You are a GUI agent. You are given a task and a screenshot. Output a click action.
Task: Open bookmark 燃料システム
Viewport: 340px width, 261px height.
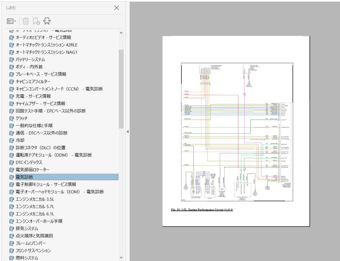click(x=27, y=258)
